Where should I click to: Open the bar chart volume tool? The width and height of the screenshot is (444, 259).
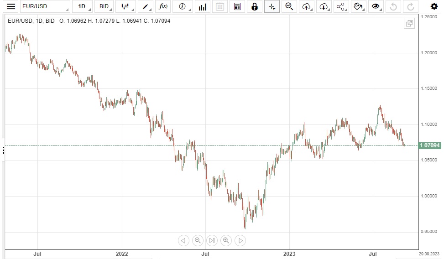click(202, 6)
